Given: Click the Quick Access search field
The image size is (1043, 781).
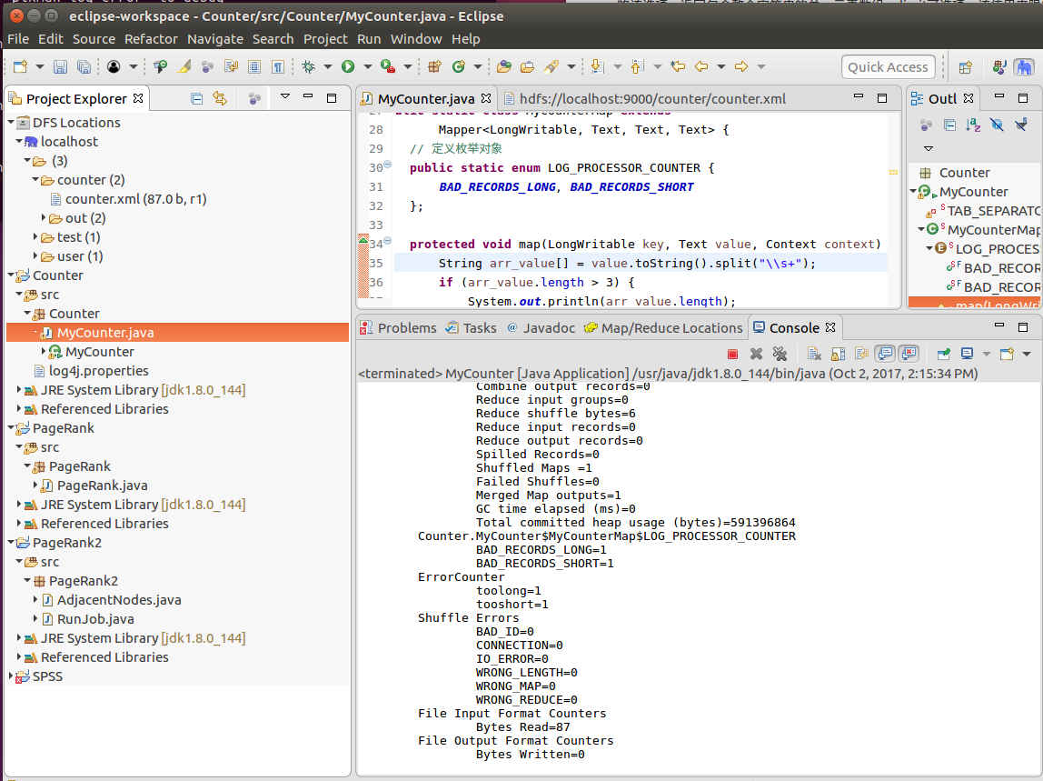Looking at the screenshot, I should pyautogui.click(x=888, y=66).
